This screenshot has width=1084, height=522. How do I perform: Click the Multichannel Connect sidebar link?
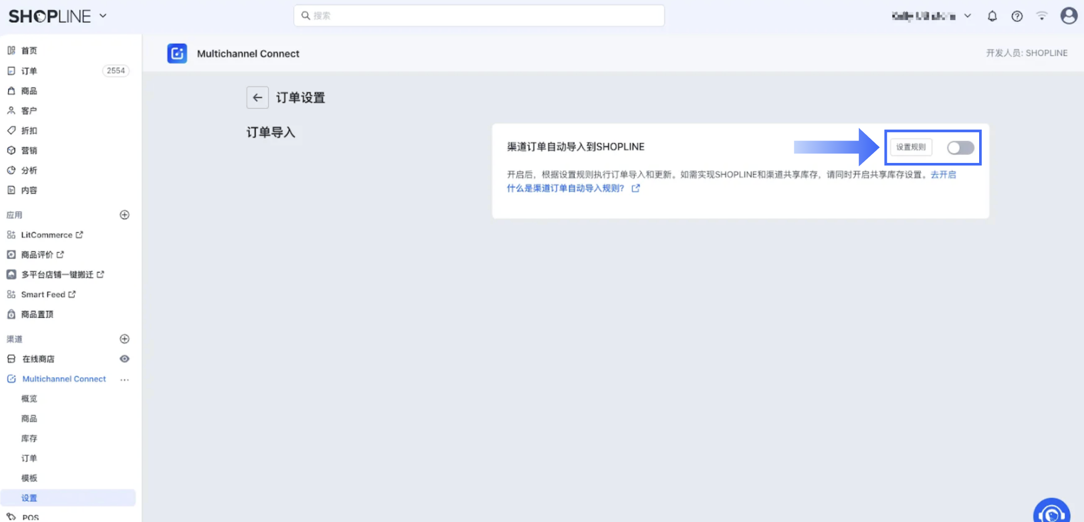64,379
